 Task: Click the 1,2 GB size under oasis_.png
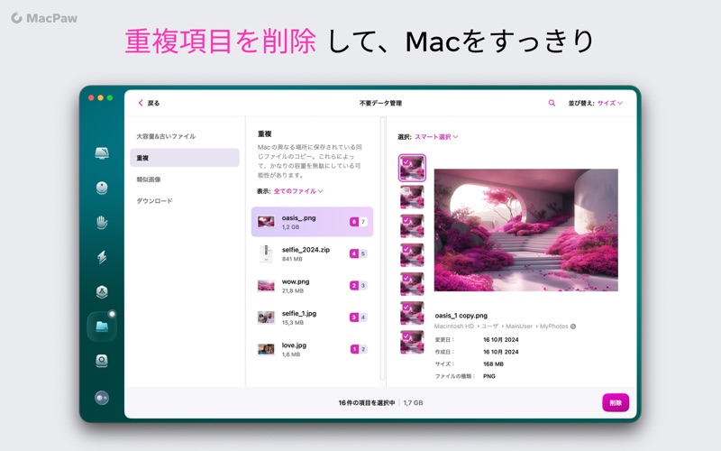[x=290, y=227]
